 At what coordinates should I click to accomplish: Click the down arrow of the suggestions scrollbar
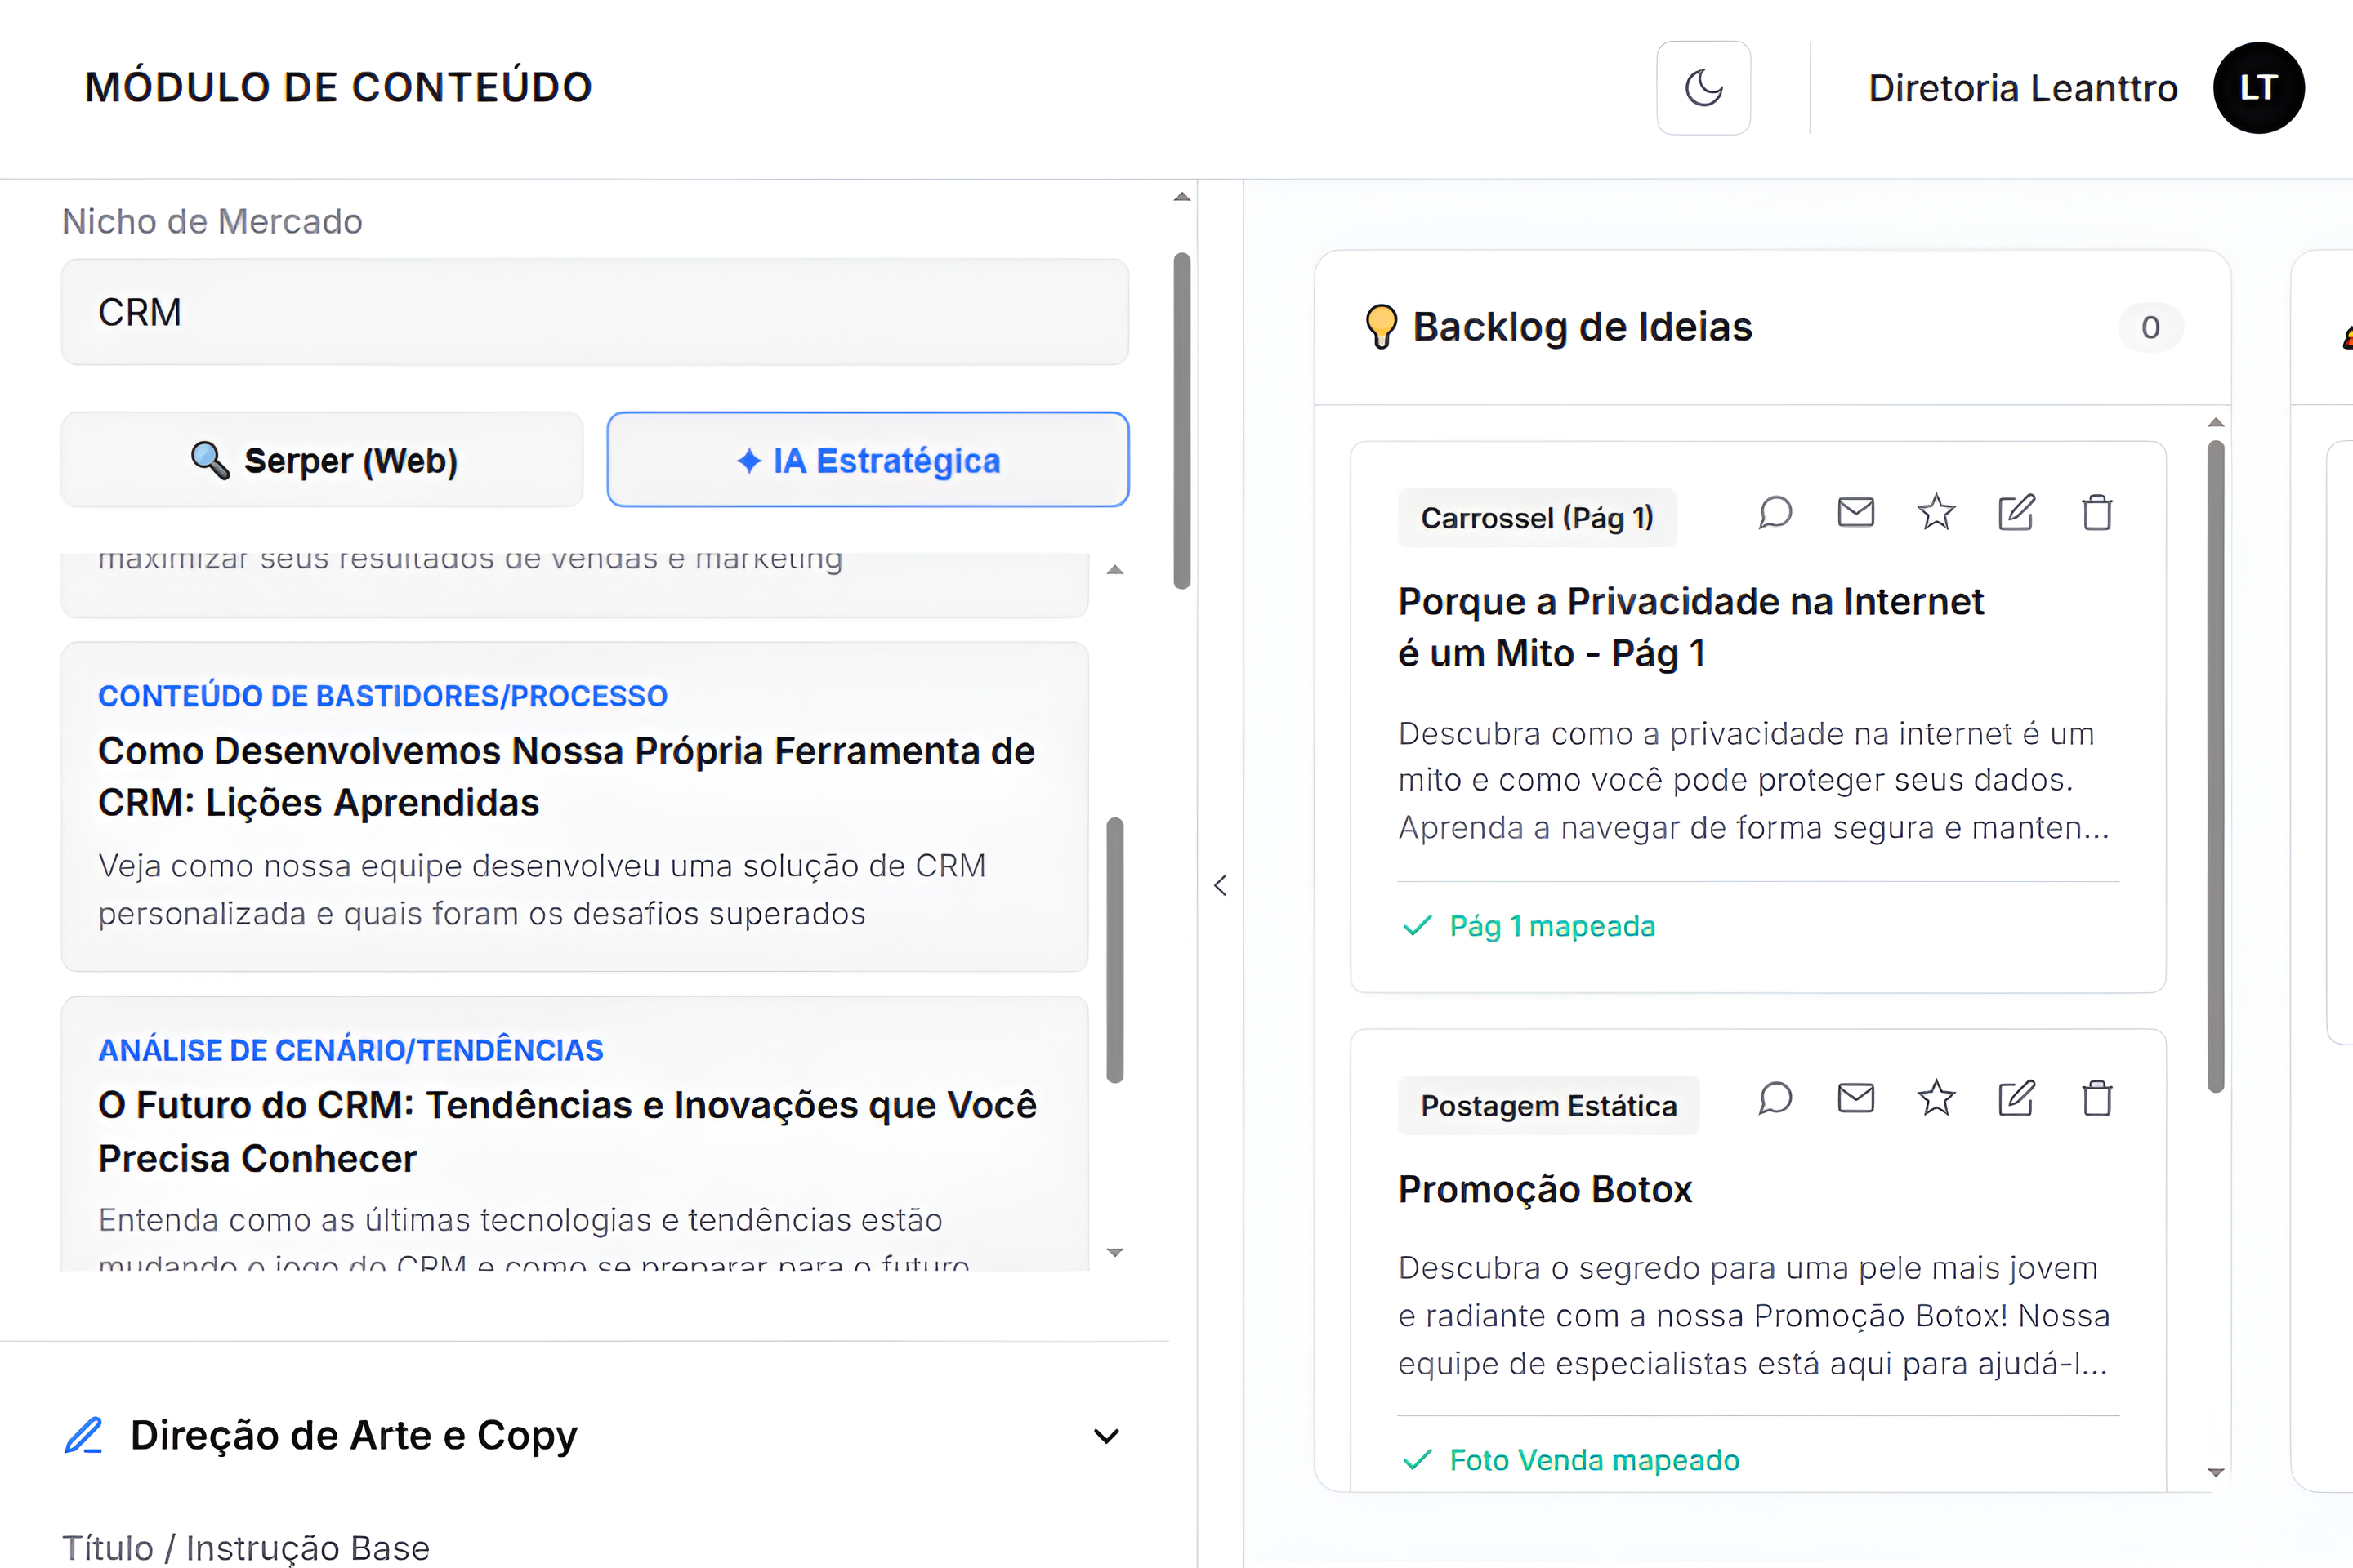tap(1114, 1252)
